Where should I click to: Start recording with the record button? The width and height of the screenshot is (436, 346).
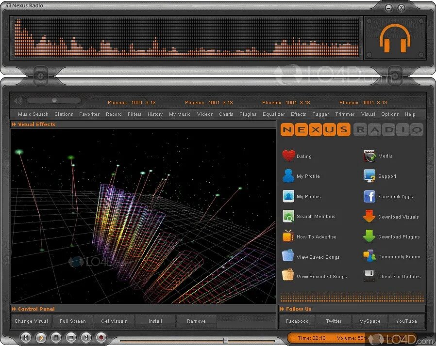101,337
